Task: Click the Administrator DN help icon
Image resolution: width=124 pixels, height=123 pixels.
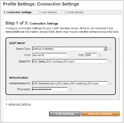Action: pos(110,84)
